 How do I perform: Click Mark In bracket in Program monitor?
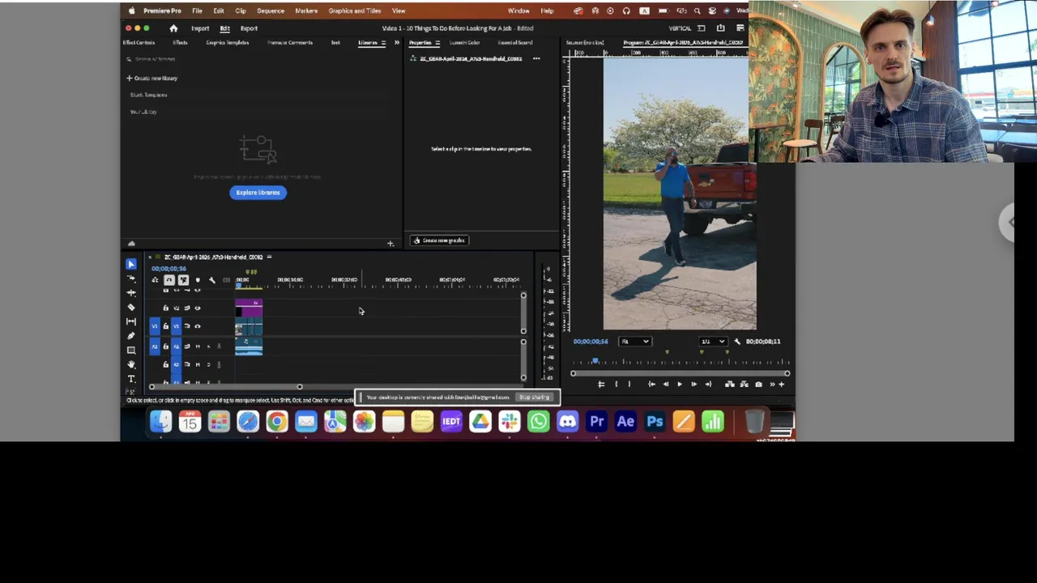click(x=616, y=385)
